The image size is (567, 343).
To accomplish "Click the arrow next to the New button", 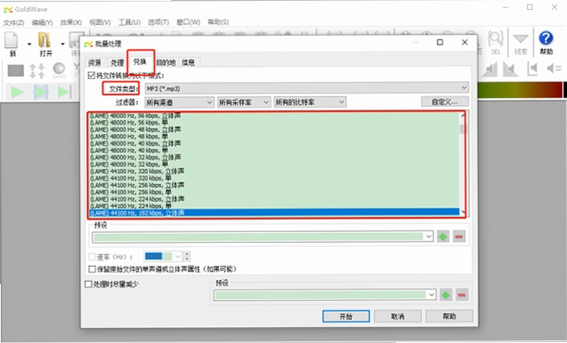I will pyautogui.click(x=29, y=44).
